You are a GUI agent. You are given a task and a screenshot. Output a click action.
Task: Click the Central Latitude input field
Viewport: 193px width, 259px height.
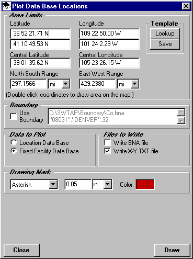coord(40,63)
